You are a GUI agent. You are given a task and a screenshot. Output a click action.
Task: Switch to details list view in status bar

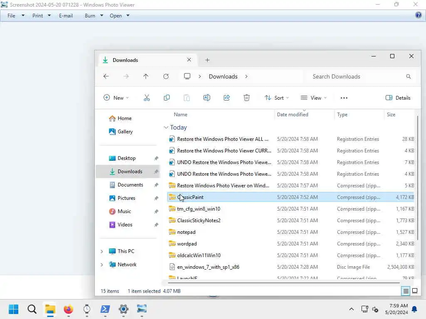[406, 291]
